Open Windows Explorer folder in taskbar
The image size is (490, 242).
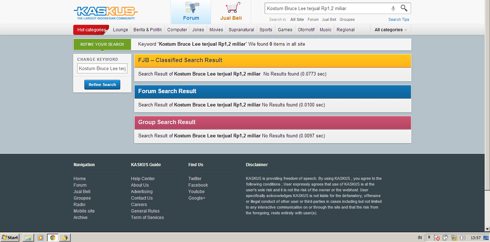tap(28, 238)
